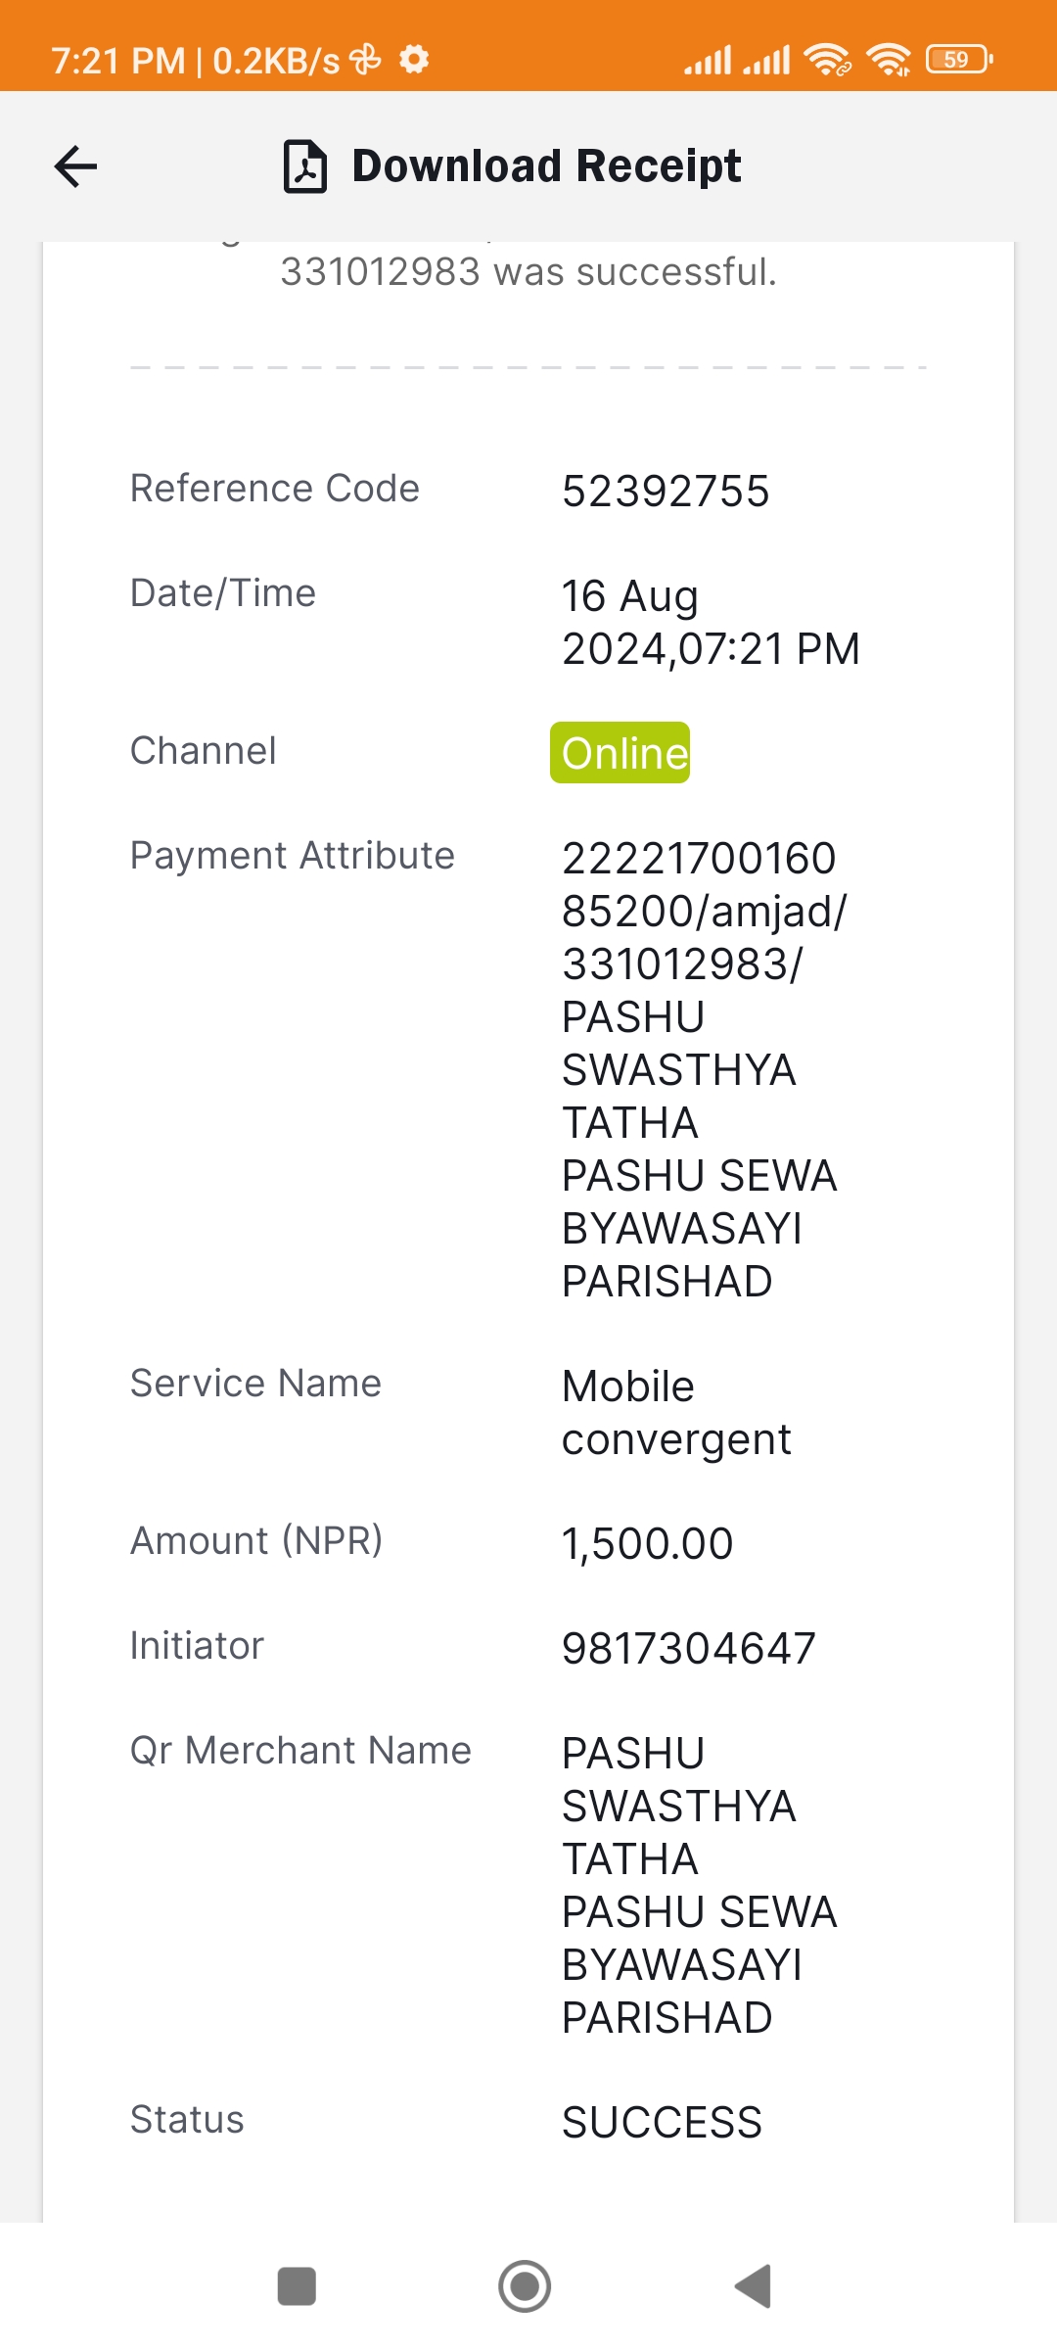The height and width of the screenshot is (2350, 1057).
Task: Select the reference code 52392755
Action: tap(666, 491)
